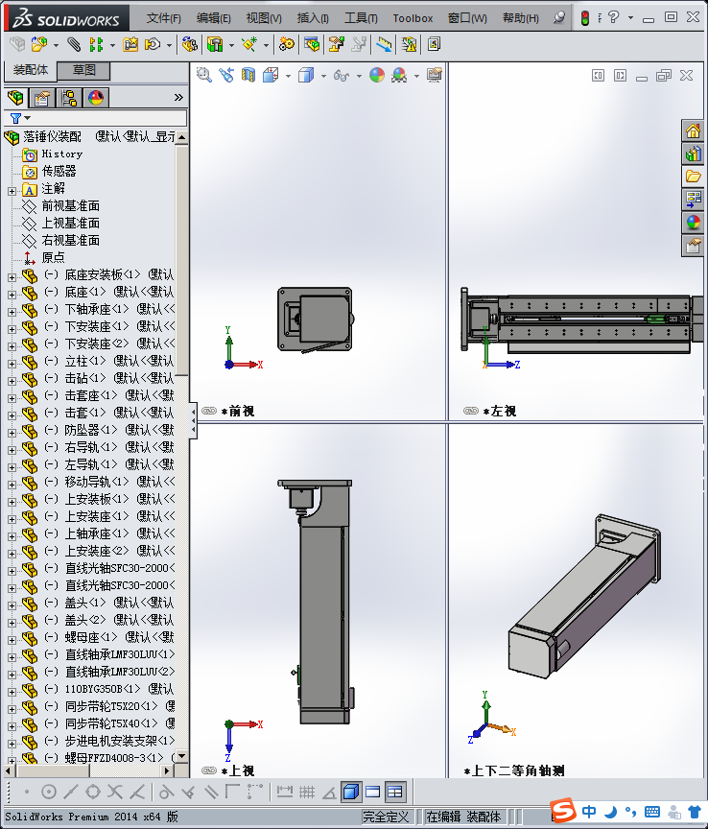Open the Smart Fasteners tool
This screenshot has height=829, width=708.
point(130,44)
